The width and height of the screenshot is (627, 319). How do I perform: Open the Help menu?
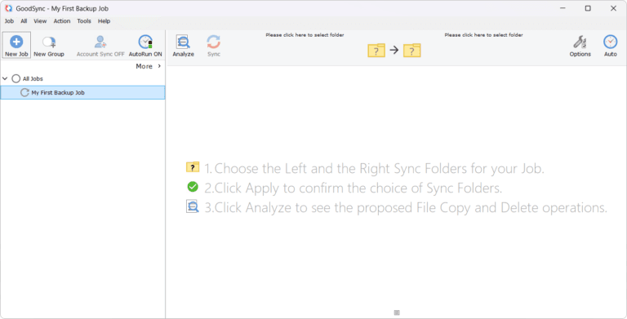(x=104, y=21)
